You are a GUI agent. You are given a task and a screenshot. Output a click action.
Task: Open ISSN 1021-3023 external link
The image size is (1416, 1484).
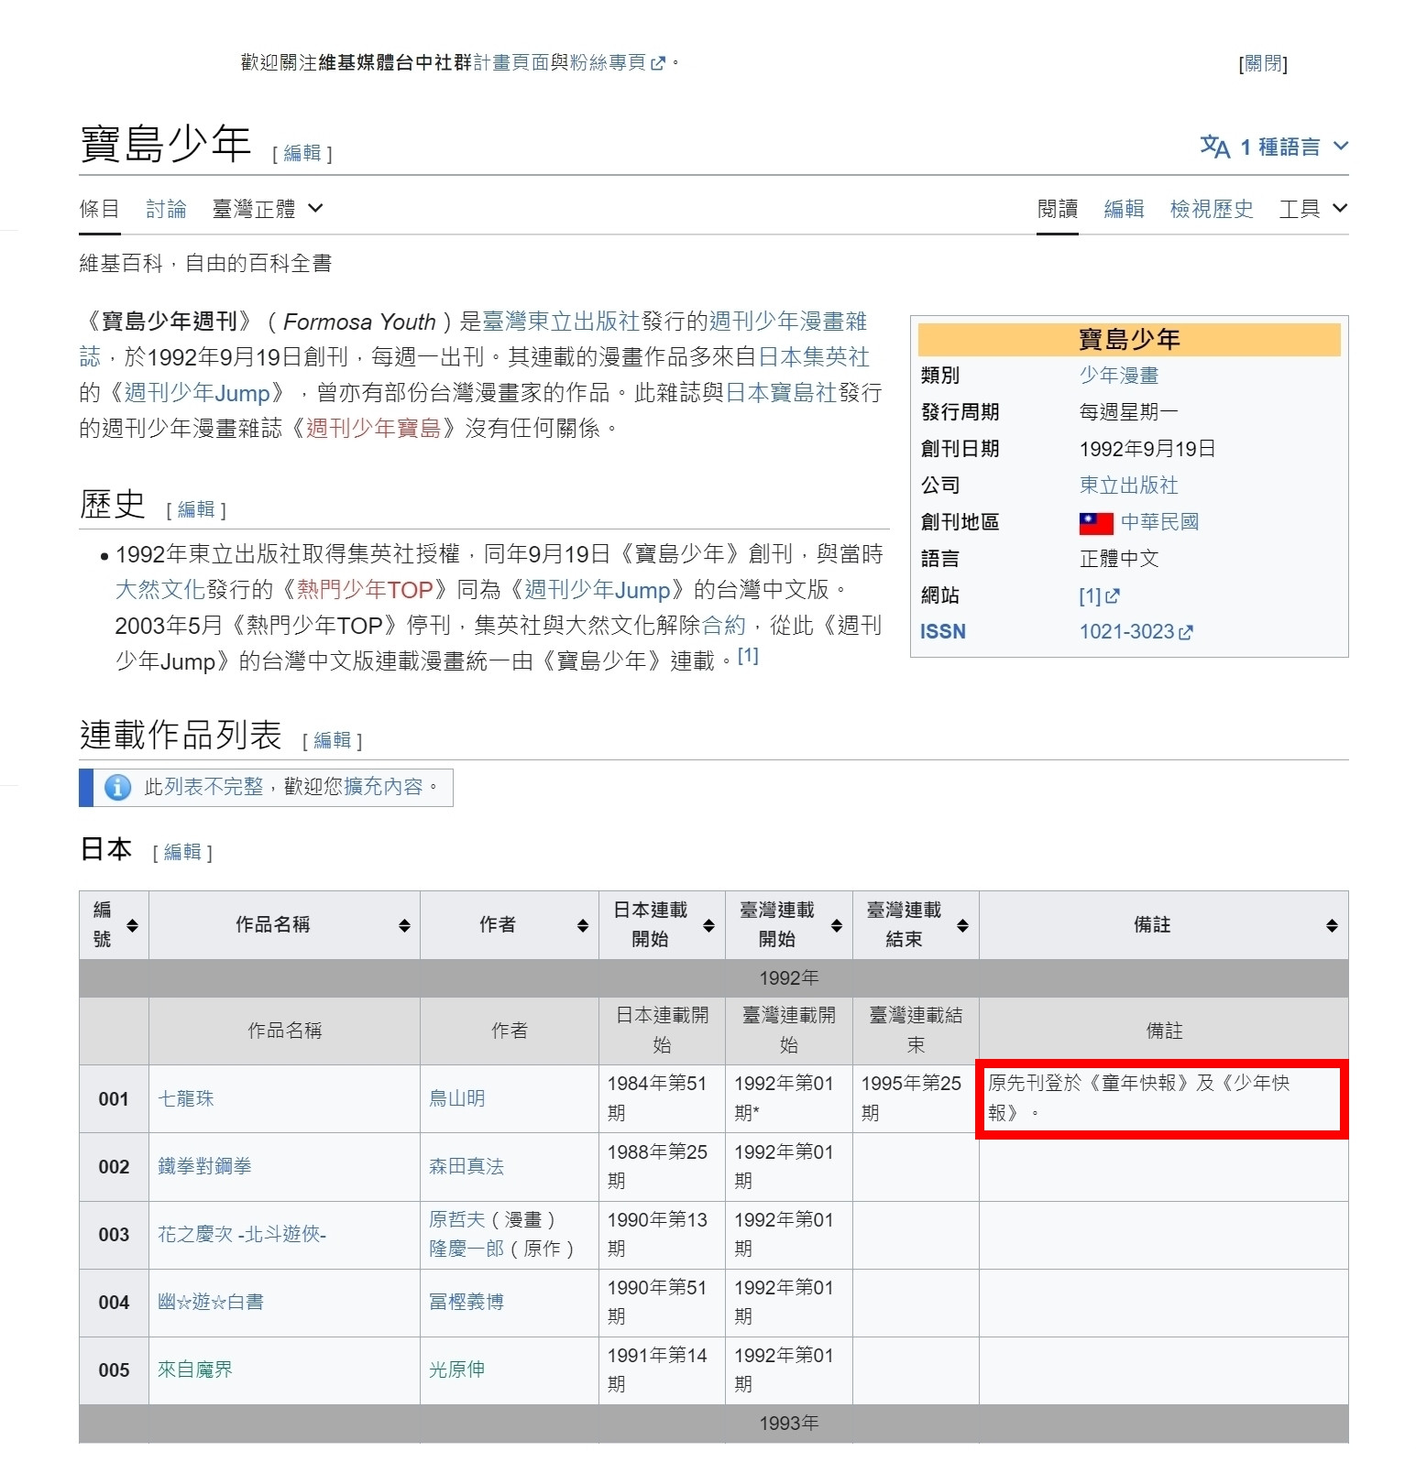click(x=1136, y=632)
